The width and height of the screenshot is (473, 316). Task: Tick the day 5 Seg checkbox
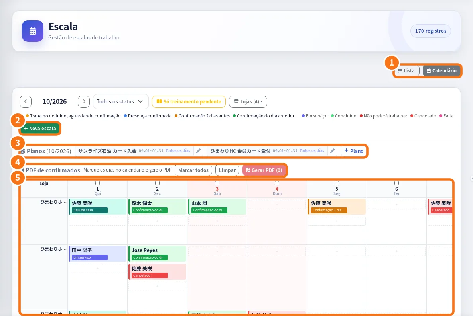337,183
